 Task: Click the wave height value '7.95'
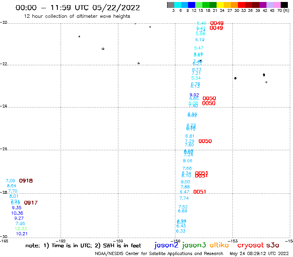click(20, 223)
